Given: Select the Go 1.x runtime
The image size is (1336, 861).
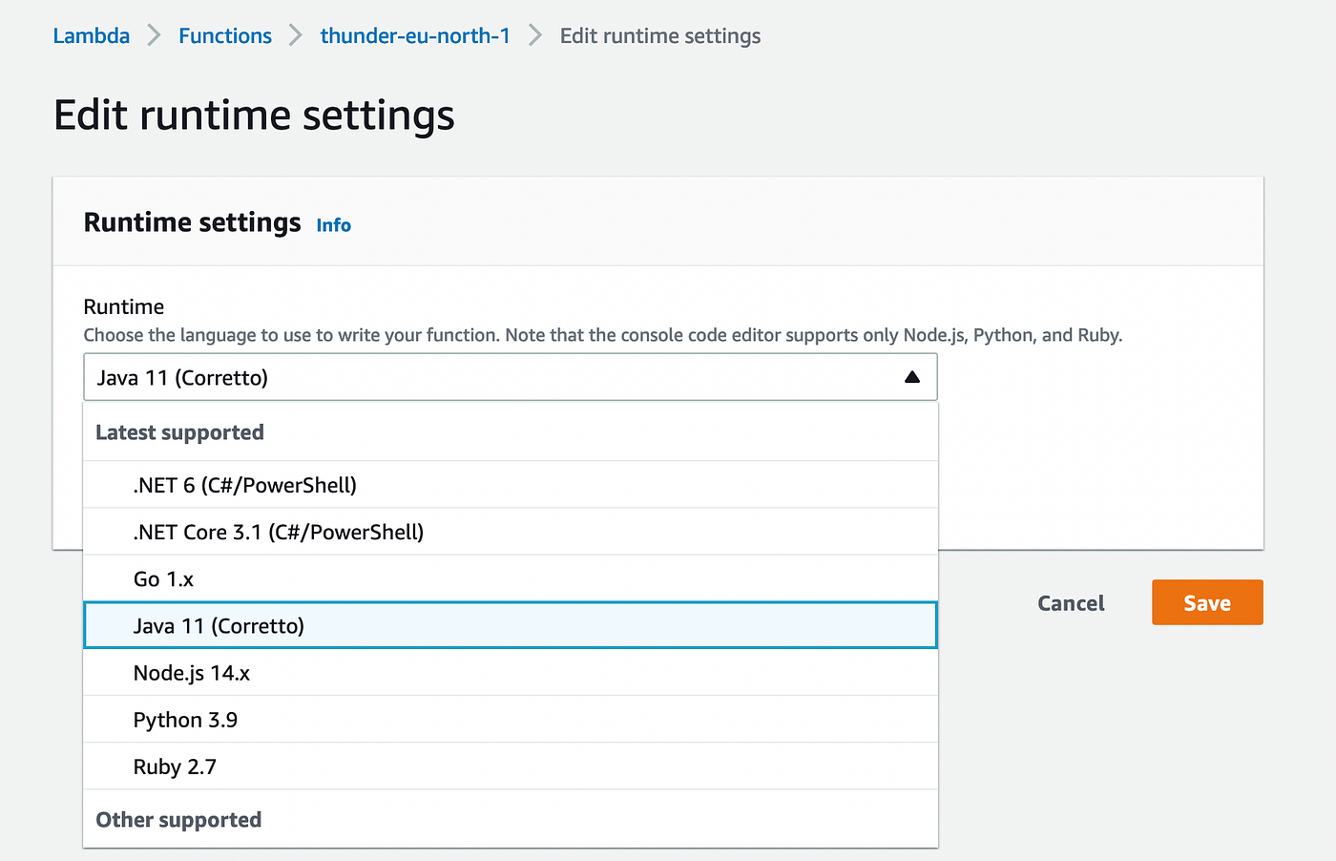Looking at the screenshot, I should click(x=164, y=579).
